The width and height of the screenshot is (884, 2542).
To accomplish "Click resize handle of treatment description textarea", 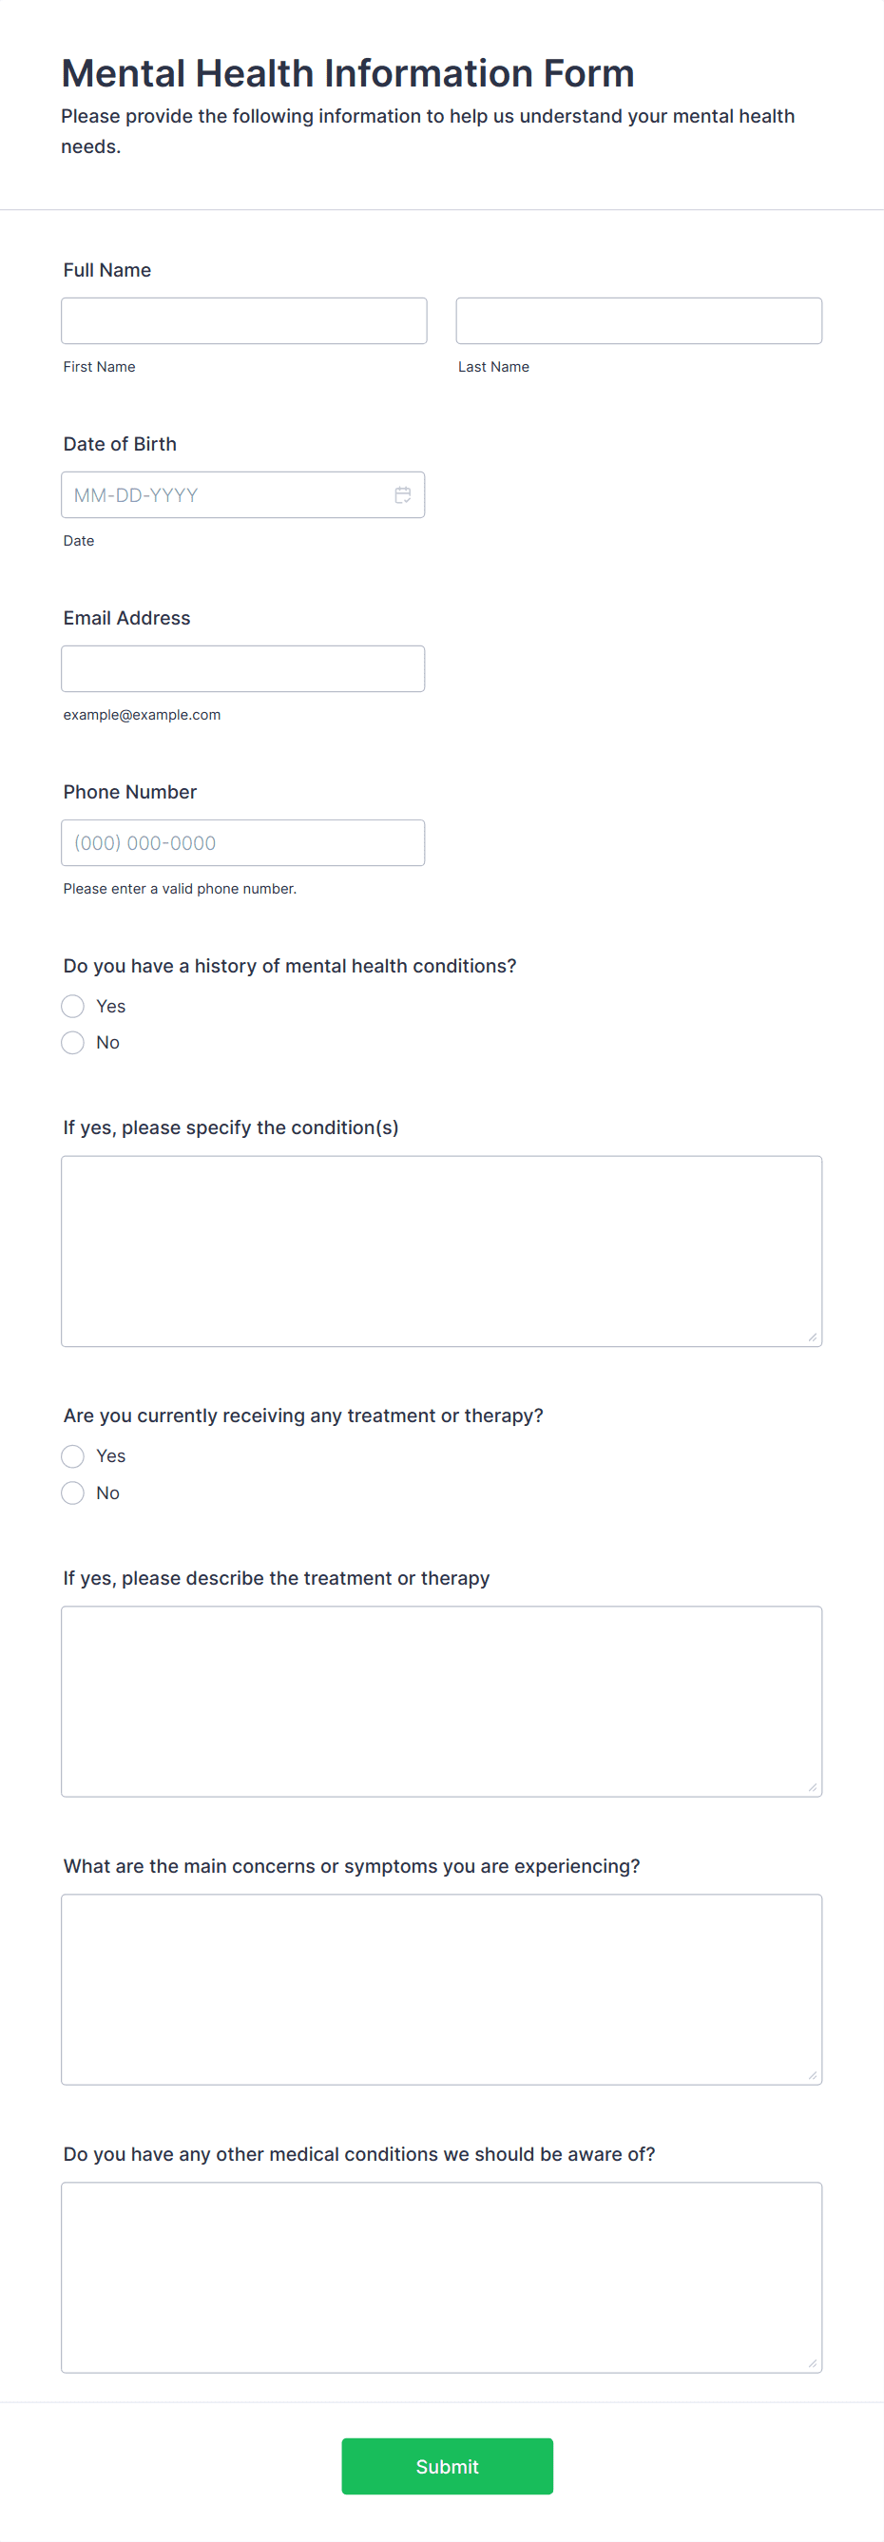I will [x=812, y=1787].
